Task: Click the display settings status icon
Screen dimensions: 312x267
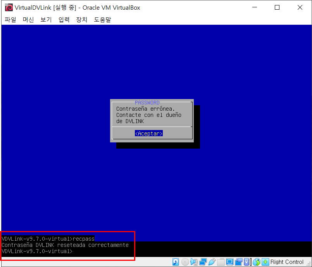Action: pyautogui.click(x=229, y=262)
